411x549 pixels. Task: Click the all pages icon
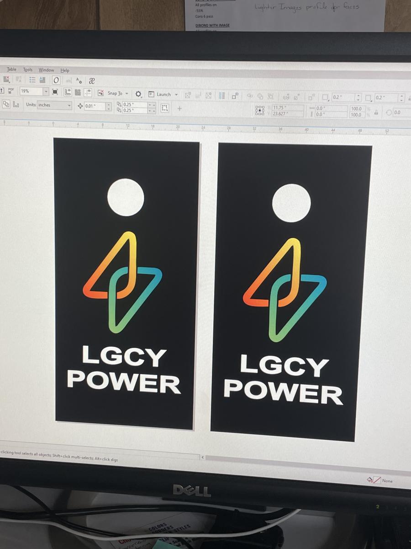6,104
